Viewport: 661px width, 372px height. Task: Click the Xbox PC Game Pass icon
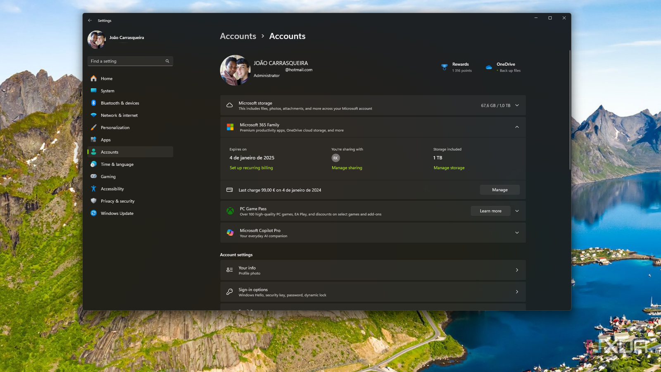coord(230,211)
